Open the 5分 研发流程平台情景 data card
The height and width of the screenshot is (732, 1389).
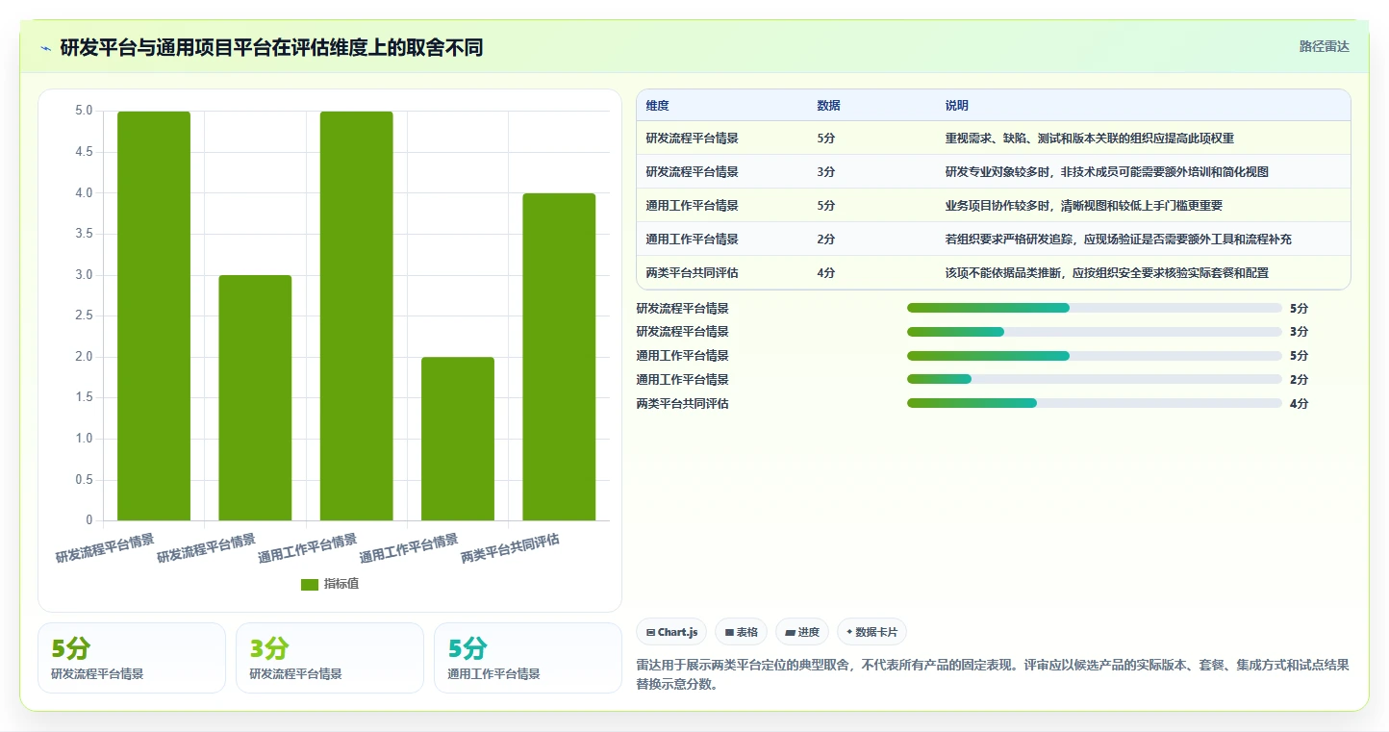click(x=132, y=658)
